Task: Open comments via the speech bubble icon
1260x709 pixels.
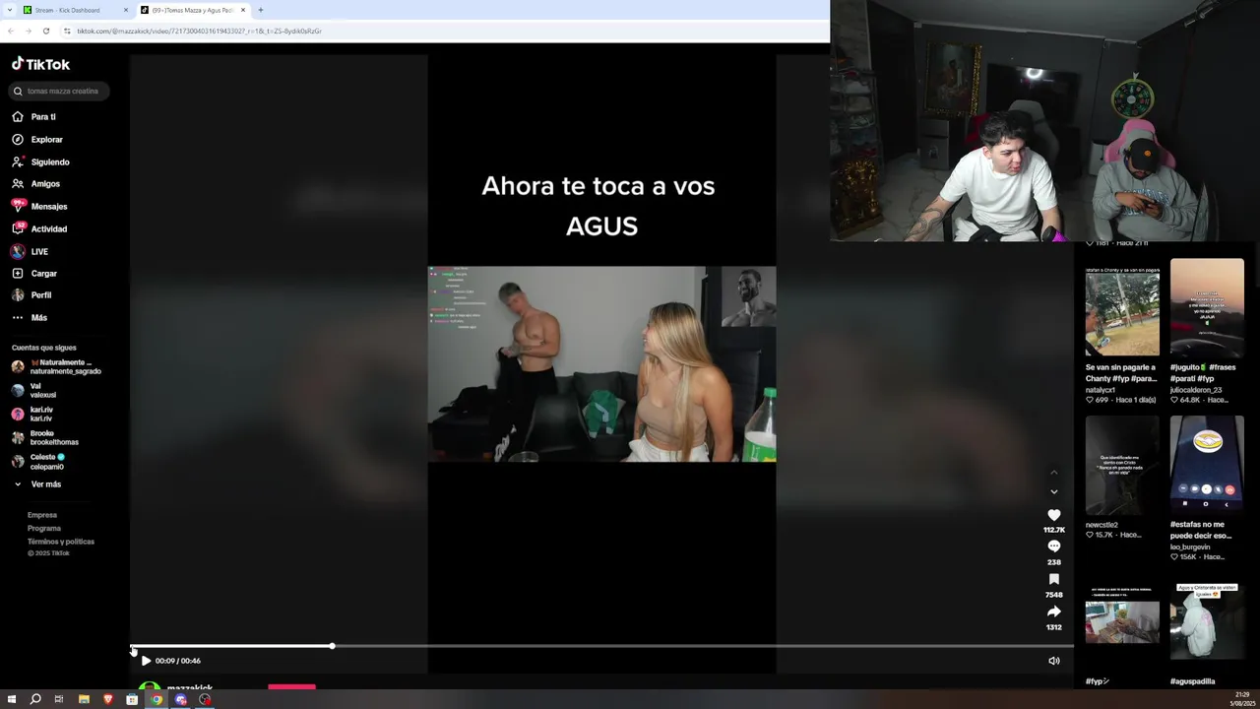Action: pyautogui.click(x=1053, y=547)
